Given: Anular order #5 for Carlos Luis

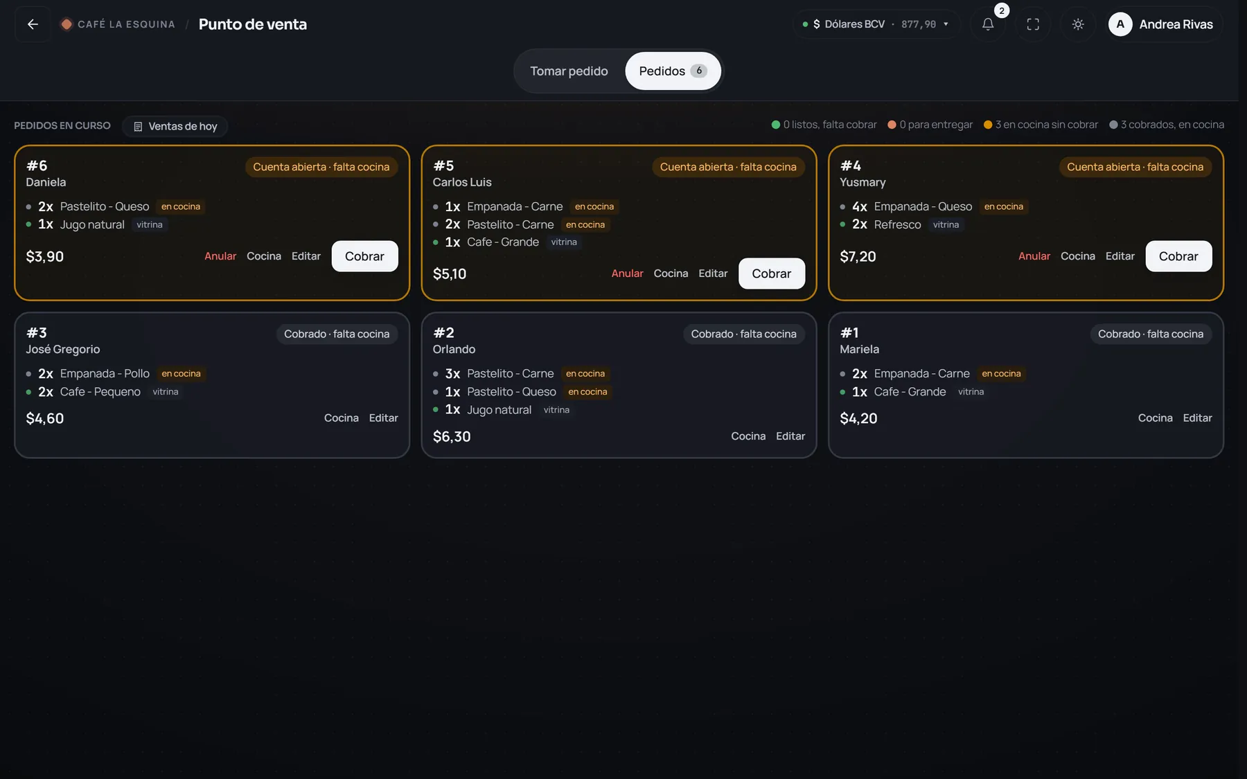Looking at the screenshot, I should pyautogui.click(x=627, y=274).
